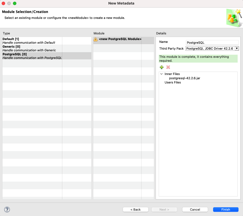This screenshot has height=216, width=243.
Task: Select the Default module type
Action: 29,41
